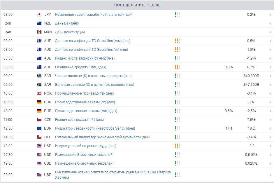Expand details arrow for 'Индекс числа вакансий от ANZ'
The height and width of the screenshot is (183, 274).
tap(270, 59)
